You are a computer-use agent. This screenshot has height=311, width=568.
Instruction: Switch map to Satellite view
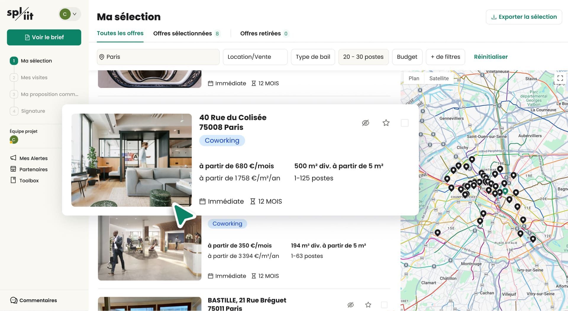tap(439, 78)
